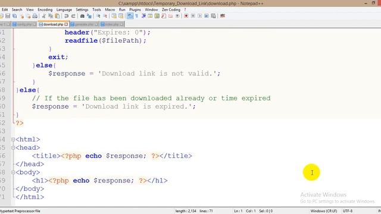Open Find with the binoculars icon
This screenshot has height=214, width=381.
(x=82, y=16)
